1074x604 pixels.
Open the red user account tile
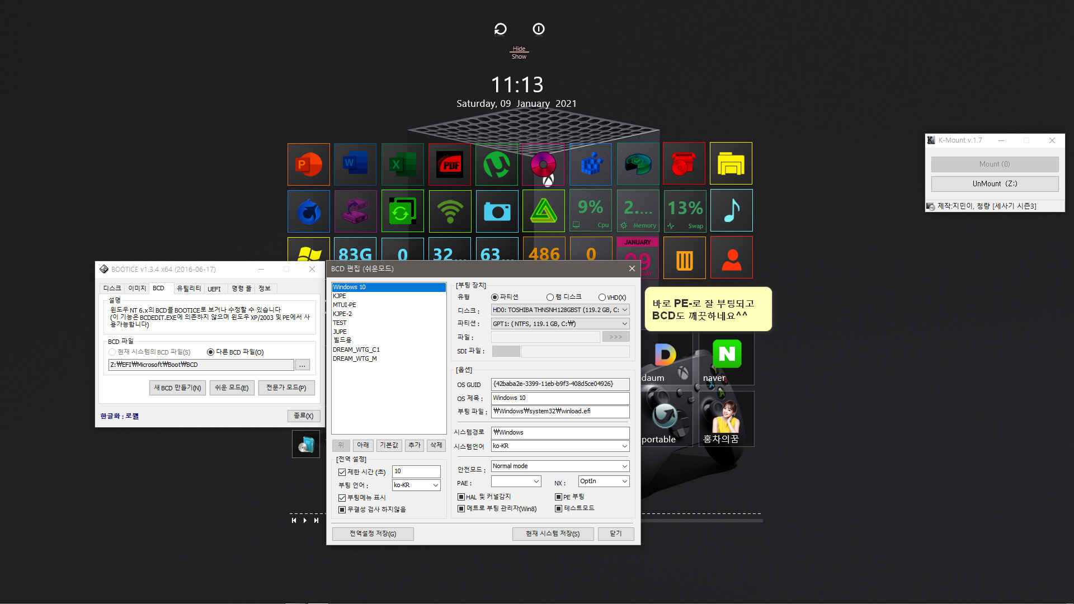732,257
